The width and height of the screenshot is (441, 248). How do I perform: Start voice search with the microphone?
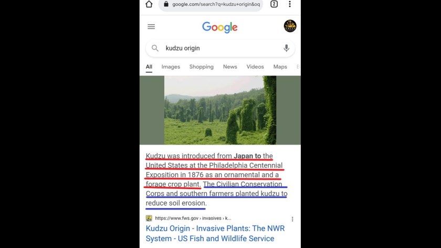tap(286, 48)
